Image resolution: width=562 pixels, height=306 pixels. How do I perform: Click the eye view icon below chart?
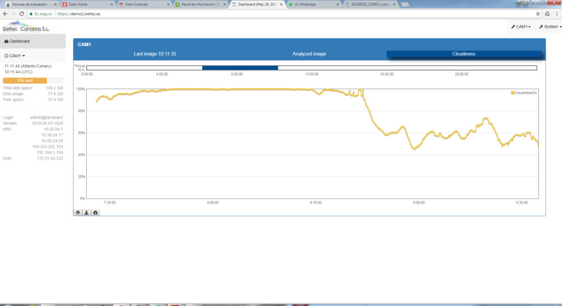coord(78,213)
